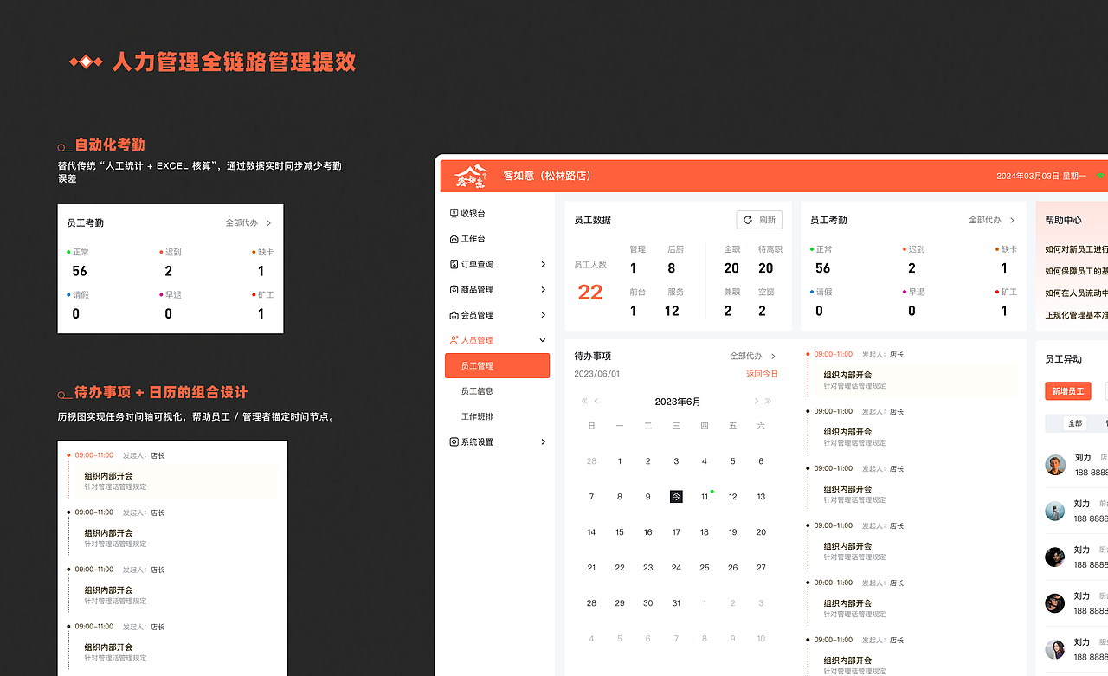Select date 20 in the June calendar
The width and height of the screenshot is (1108, 676).
[761, 532]
